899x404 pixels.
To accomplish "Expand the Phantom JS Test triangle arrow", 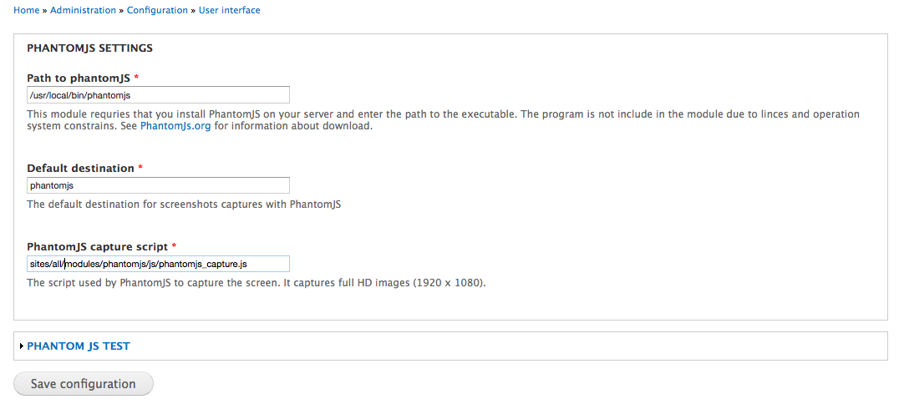I will pyautogui.click(x=21, y=346).
